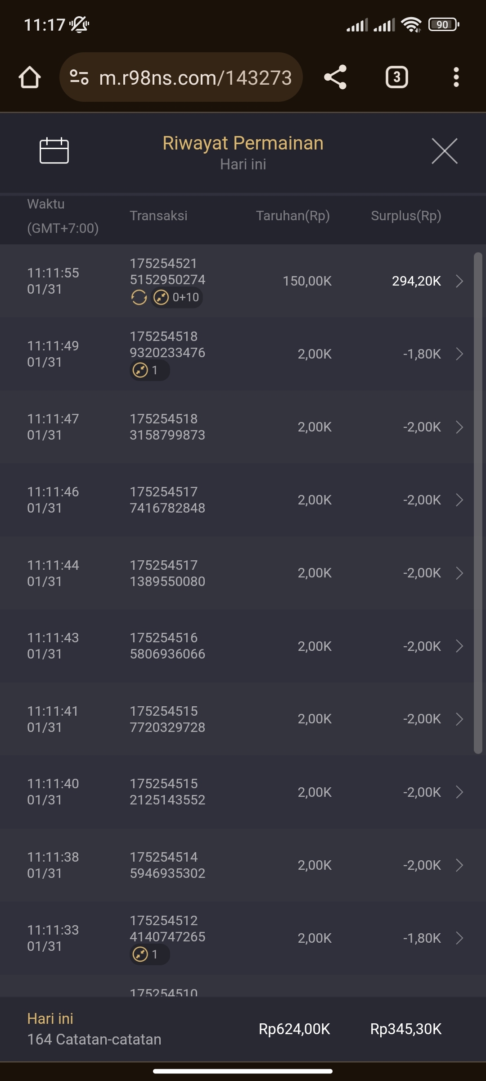Click the vertical scrollbar on transaction list
The height and width of the screenshot is (1081, 486).
coord(478,503)
